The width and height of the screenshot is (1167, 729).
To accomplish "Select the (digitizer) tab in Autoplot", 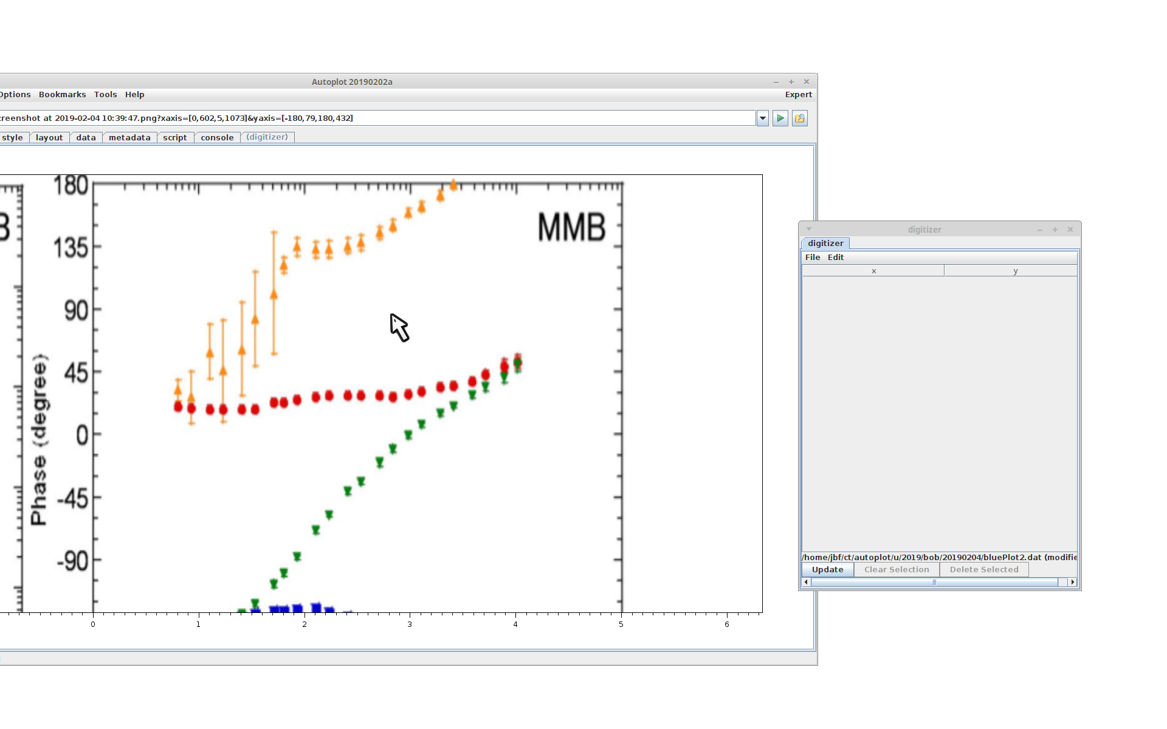I will [x=267, y=137].
